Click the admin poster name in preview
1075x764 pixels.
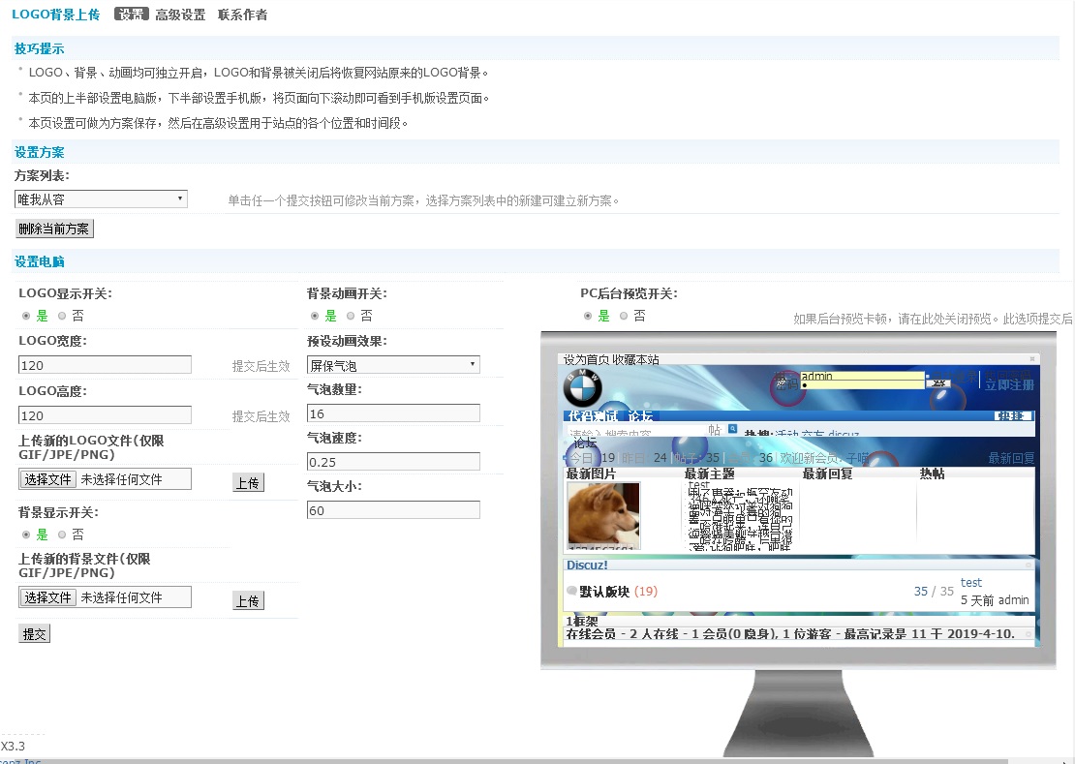pos(1013,600)
